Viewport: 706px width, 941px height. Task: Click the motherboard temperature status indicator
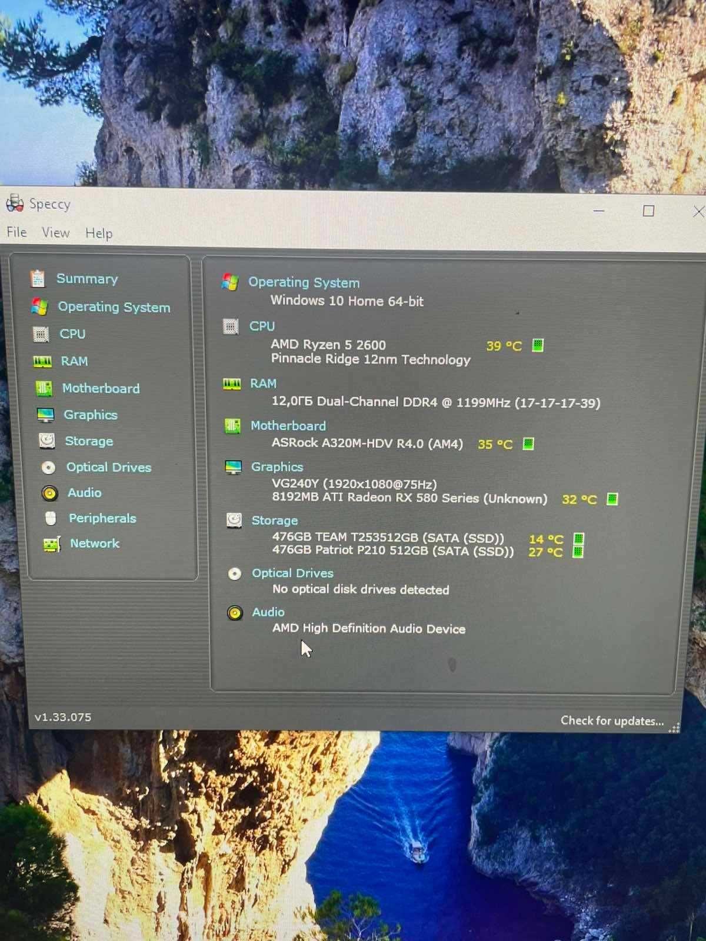[x=528, y=443]
